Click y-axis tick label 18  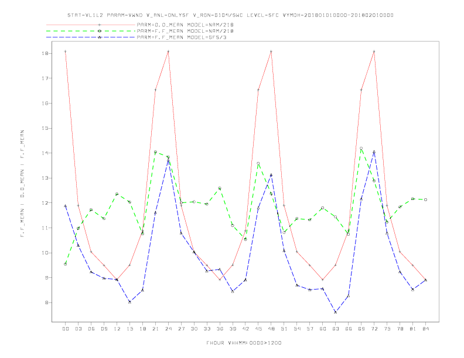click(x=45, y=53)
